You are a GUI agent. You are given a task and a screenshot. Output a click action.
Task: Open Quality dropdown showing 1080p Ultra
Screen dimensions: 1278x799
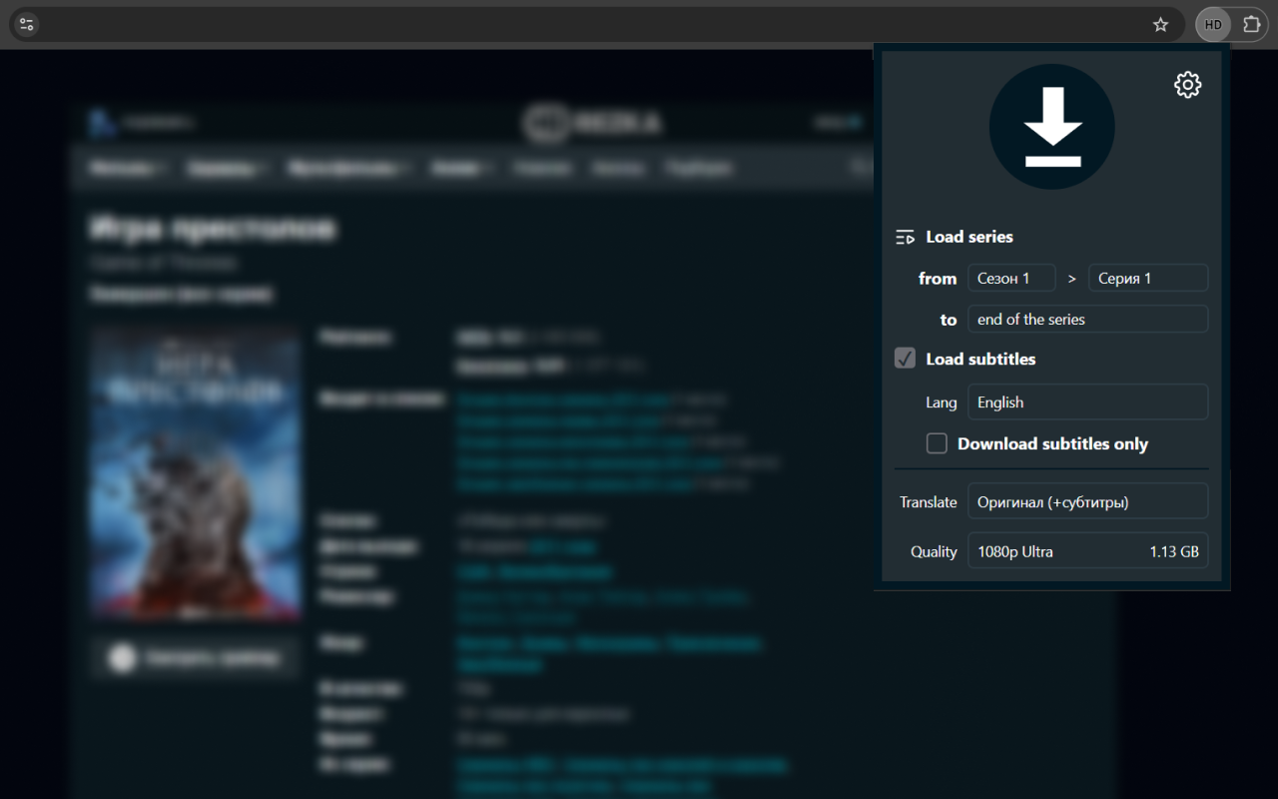1087,551
